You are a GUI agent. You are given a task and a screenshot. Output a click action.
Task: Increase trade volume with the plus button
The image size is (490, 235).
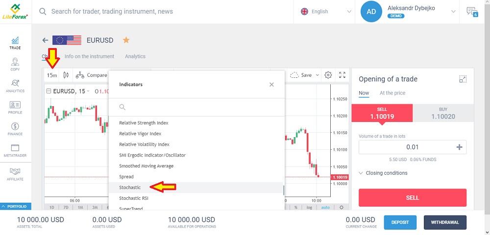(x=460, y=147)
